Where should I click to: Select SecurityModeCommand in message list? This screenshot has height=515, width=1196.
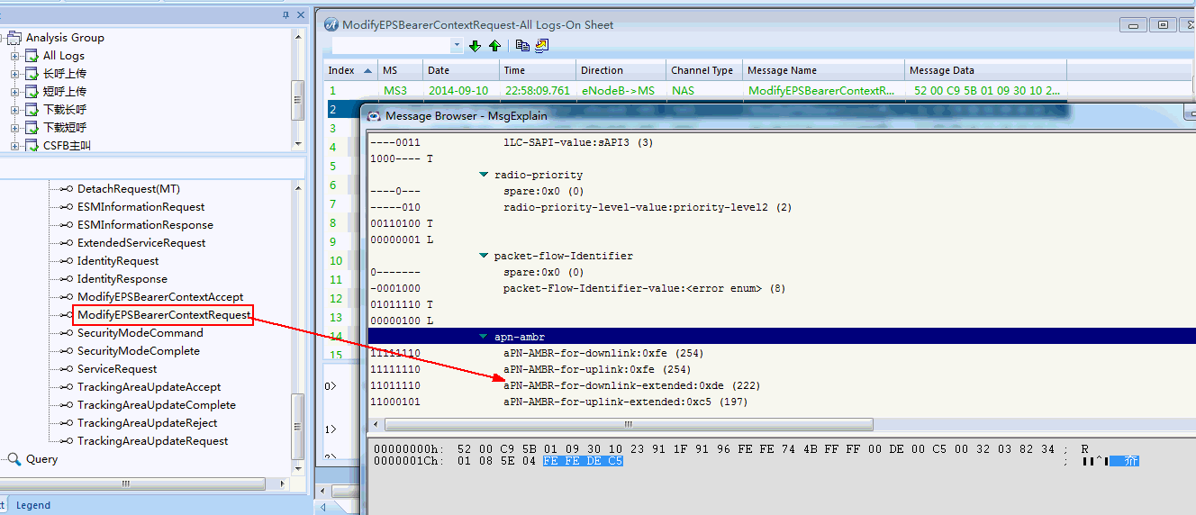click(140, 333)
